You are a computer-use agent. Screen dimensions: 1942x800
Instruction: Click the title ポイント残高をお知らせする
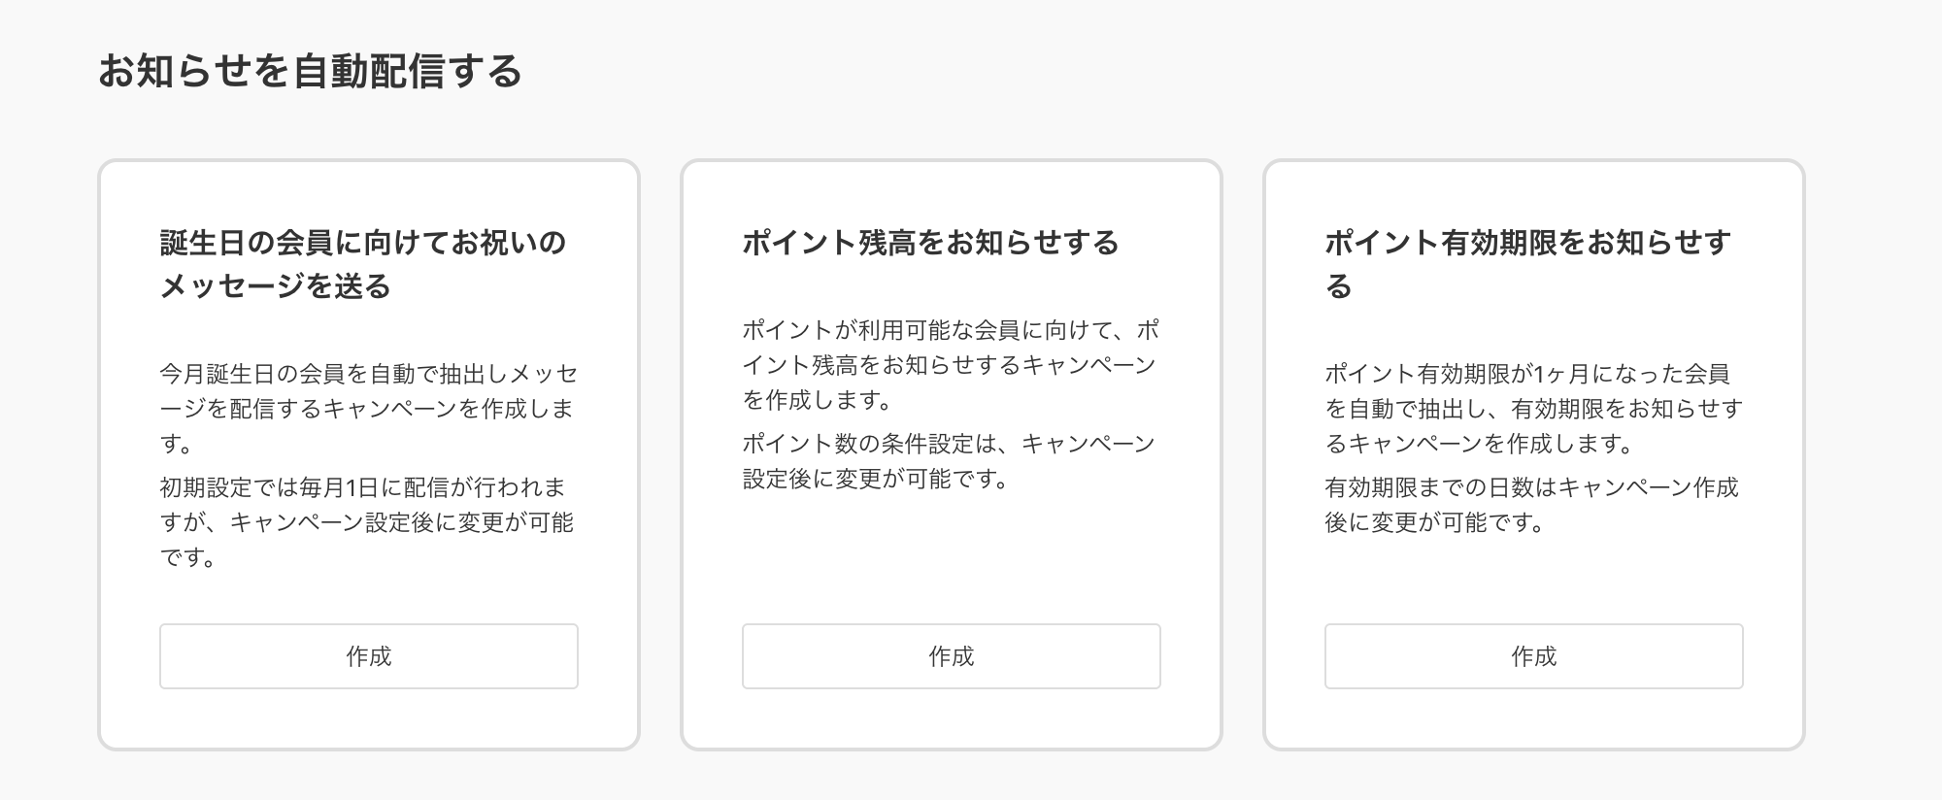pyautogui.click(x=930, y=243)
